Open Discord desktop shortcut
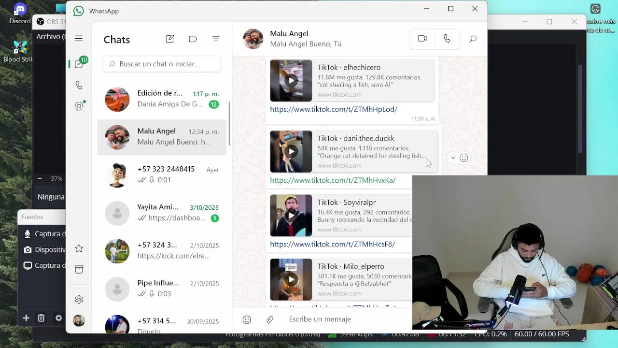Viewport: 618px width, 348px height. [x=20, y=13]
